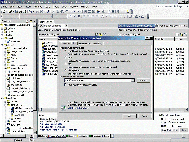
Task: Click the Publish Web site button
Action: coord(169,130)
